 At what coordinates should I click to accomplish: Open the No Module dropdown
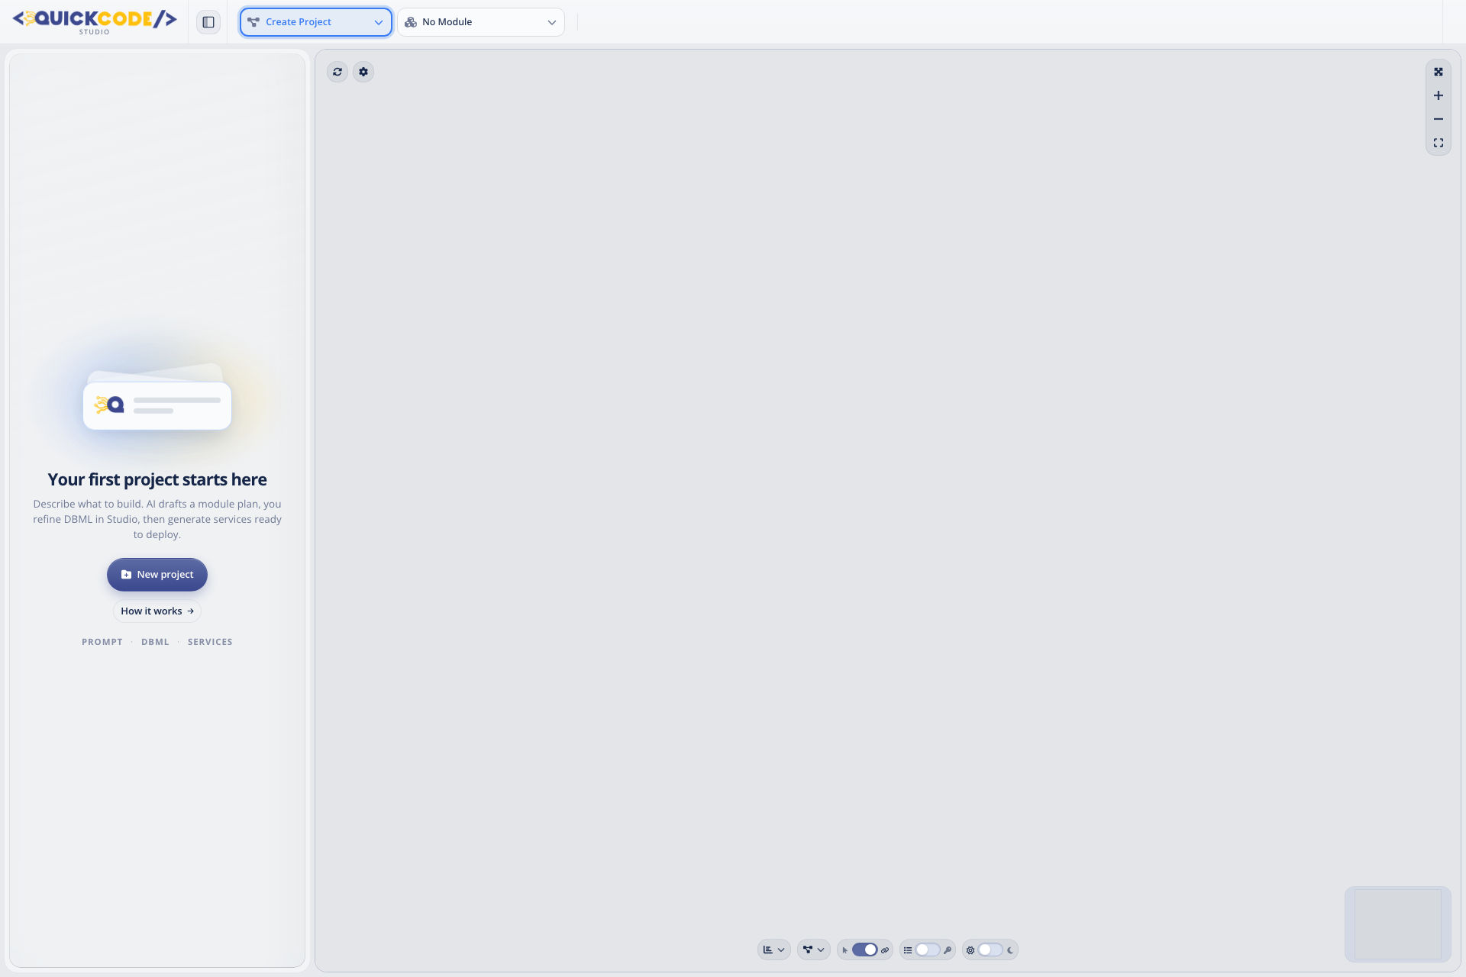[x=481, y=22]
